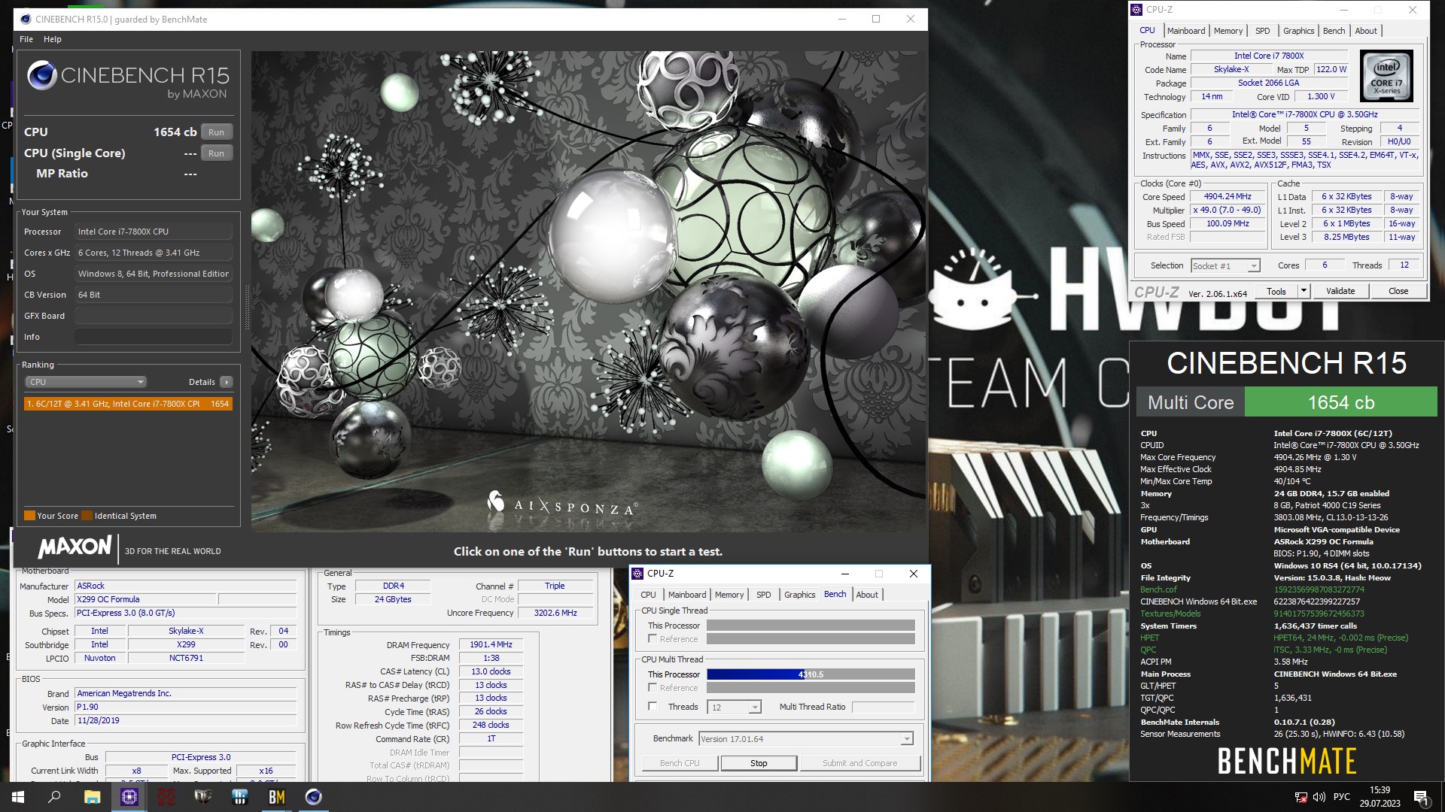Minimize the CPU-Z Bench window
The width and height of the screenshot is (1445, 812).
tap(844, 574)
